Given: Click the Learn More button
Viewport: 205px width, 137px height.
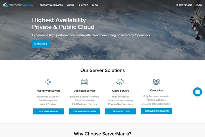Looking at the screenshot, I should [41, 44].
